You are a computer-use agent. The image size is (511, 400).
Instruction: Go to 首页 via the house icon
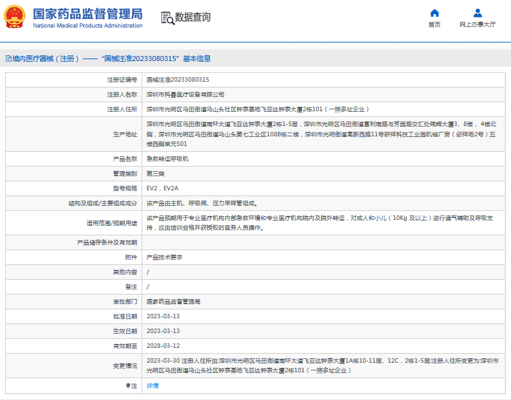[434, 13]
